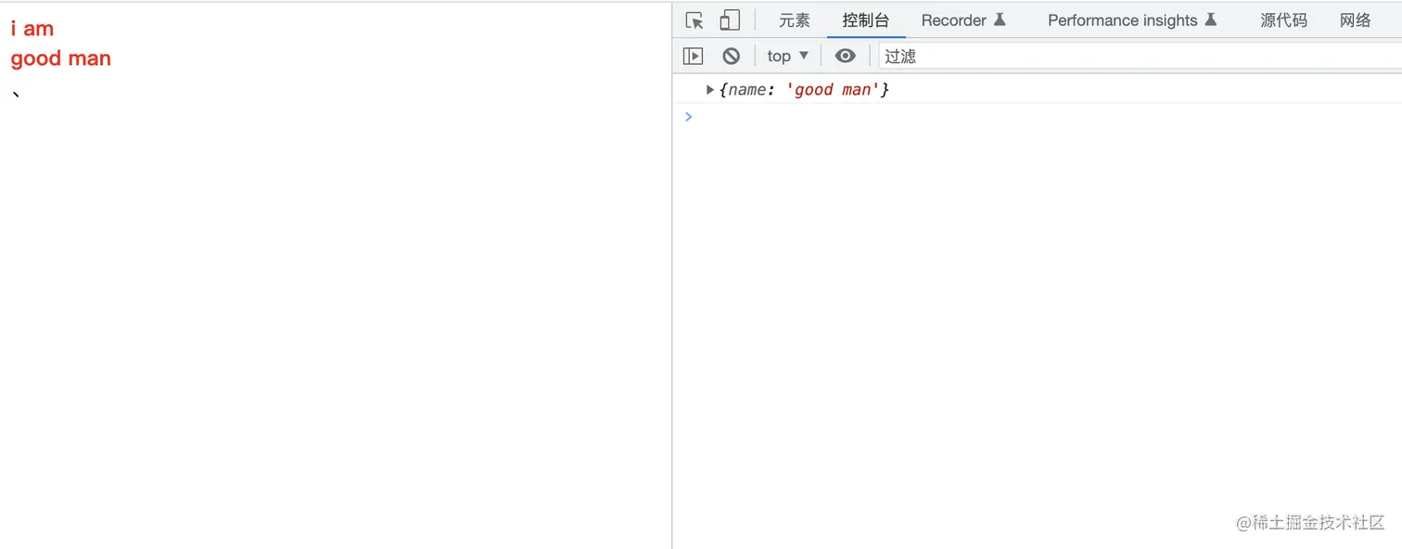
Task: Switch to the 元素 tab
Action: point(795,20)
